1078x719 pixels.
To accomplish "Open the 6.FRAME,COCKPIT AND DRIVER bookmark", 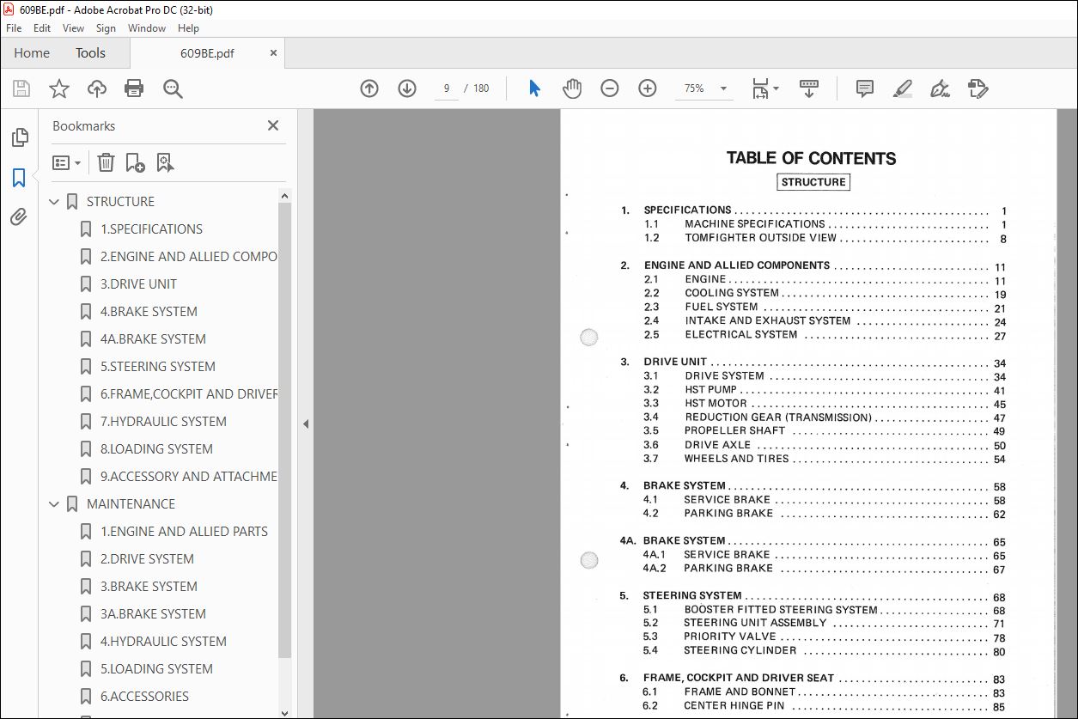I will pos(189,394).
